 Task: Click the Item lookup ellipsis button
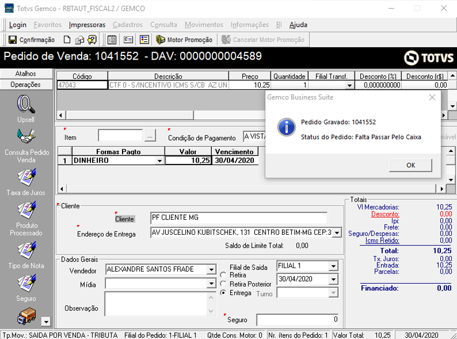[x=150, y=136]
